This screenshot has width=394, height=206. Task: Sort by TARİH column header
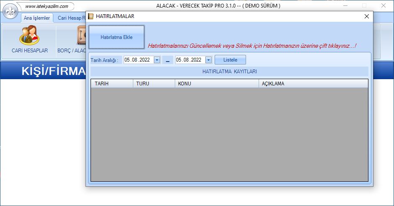[112, 84]
